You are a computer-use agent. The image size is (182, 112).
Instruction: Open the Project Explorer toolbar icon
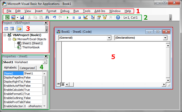point(93,17)
